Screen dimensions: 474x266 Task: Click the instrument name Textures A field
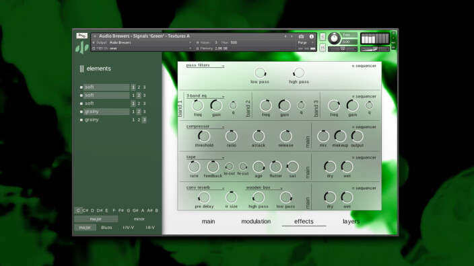(145, 36)
